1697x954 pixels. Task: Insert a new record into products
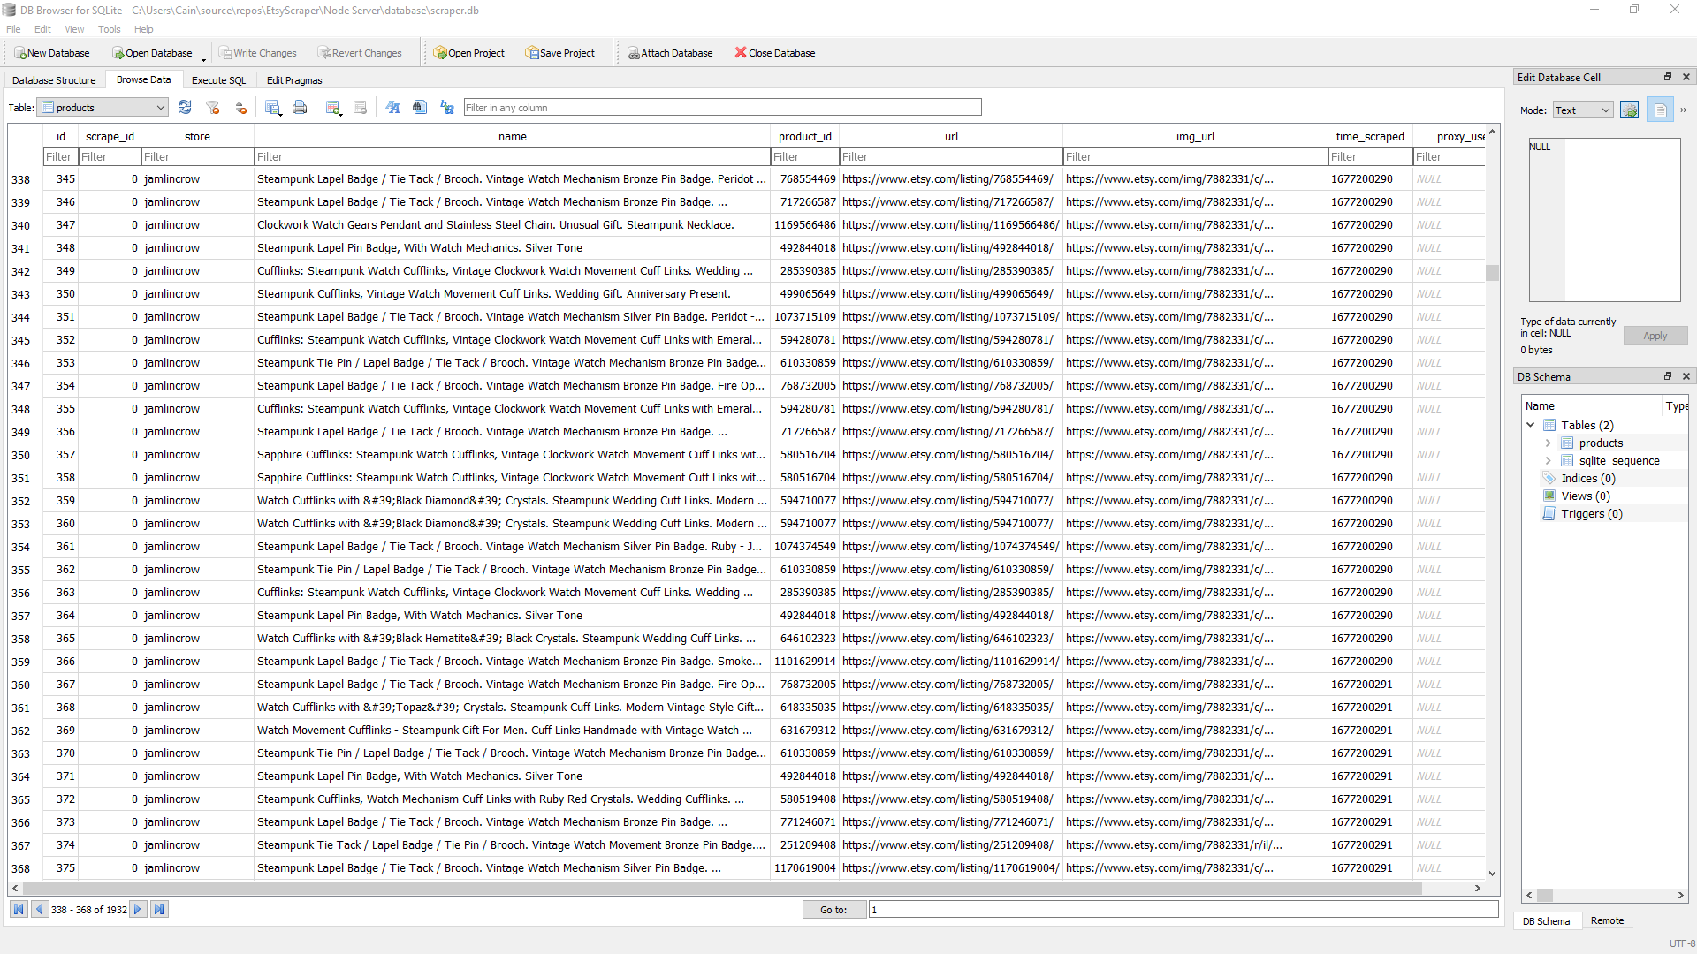coord(333,107)
